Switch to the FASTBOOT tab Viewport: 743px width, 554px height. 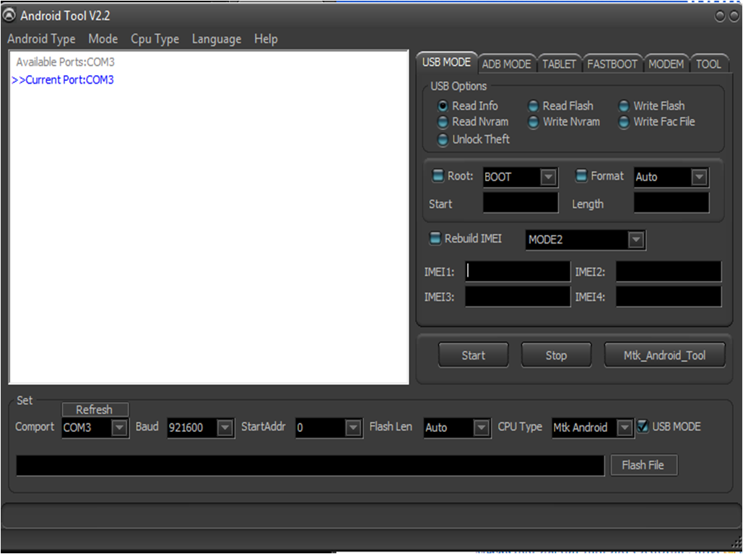click(x=612, y=64)
